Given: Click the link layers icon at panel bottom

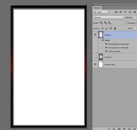Looking at the screenshot, I should coord(109,129).
